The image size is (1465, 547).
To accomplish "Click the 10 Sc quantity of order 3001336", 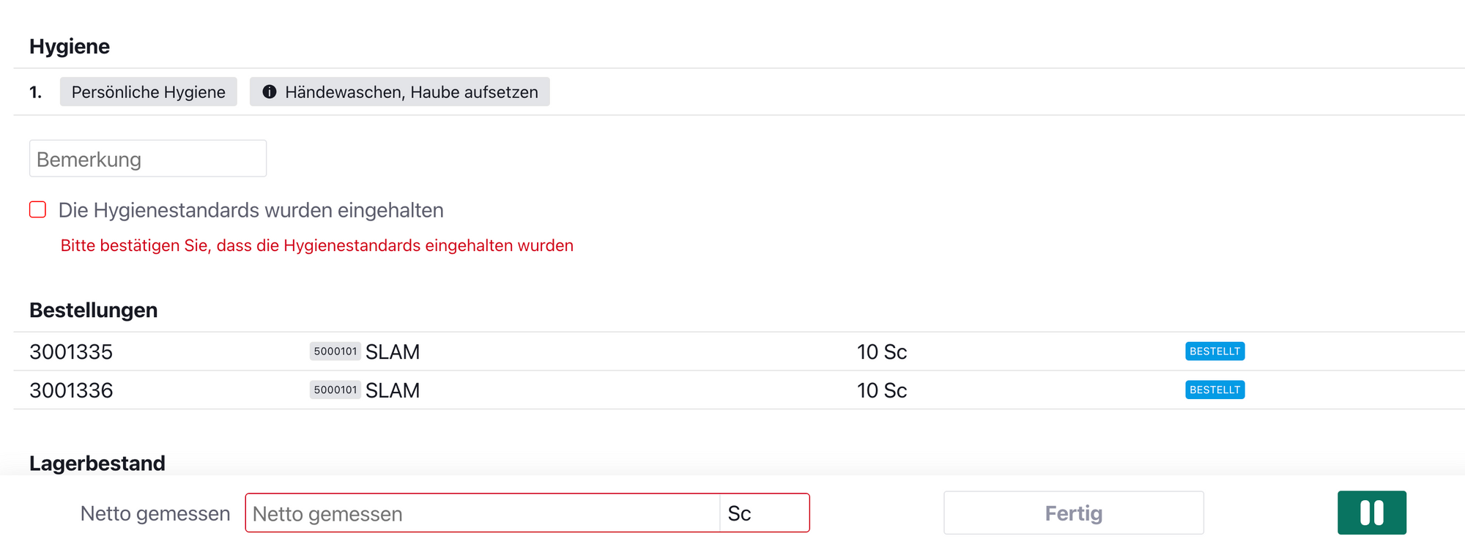I will click(x=882, y=390).
